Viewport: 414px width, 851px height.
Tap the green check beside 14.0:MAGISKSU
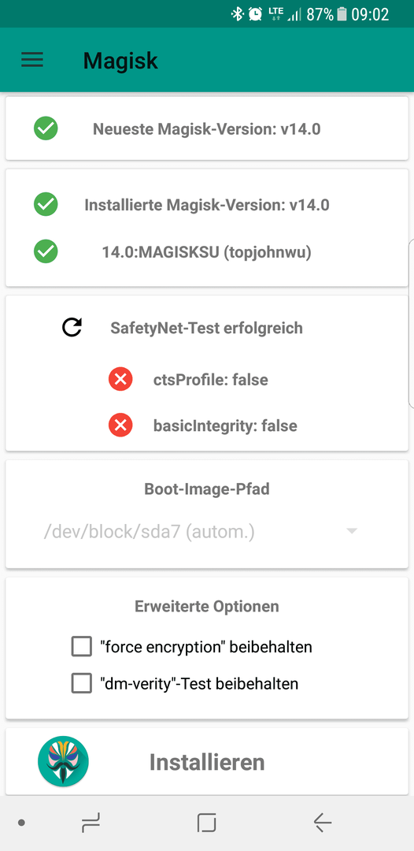point(46,252)
